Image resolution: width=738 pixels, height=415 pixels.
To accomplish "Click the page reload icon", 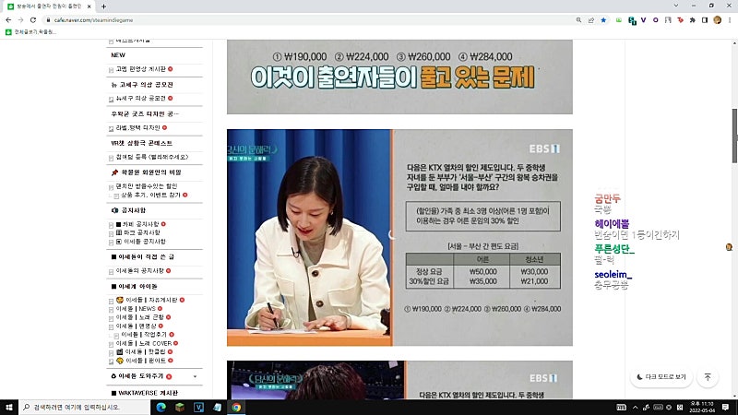I will 33,20.
